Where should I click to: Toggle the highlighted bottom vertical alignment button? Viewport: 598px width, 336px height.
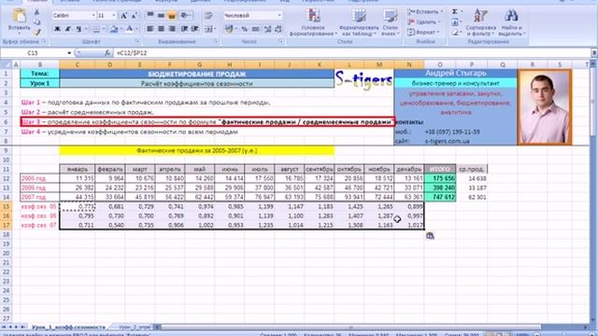(172, 15)
